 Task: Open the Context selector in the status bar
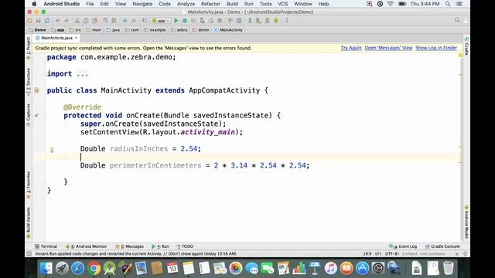[x=424, y=253]
